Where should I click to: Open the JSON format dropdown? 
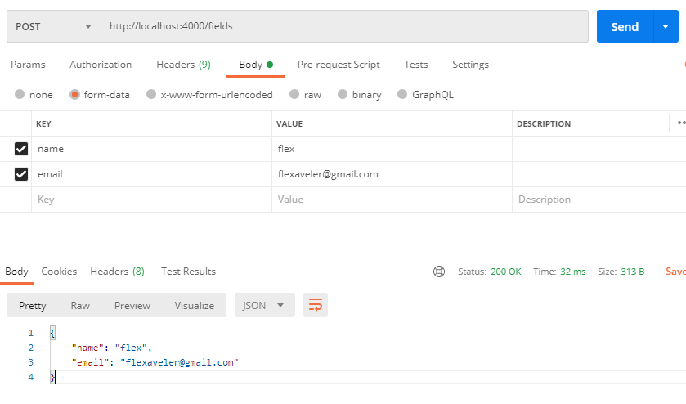tap(265, 305)
